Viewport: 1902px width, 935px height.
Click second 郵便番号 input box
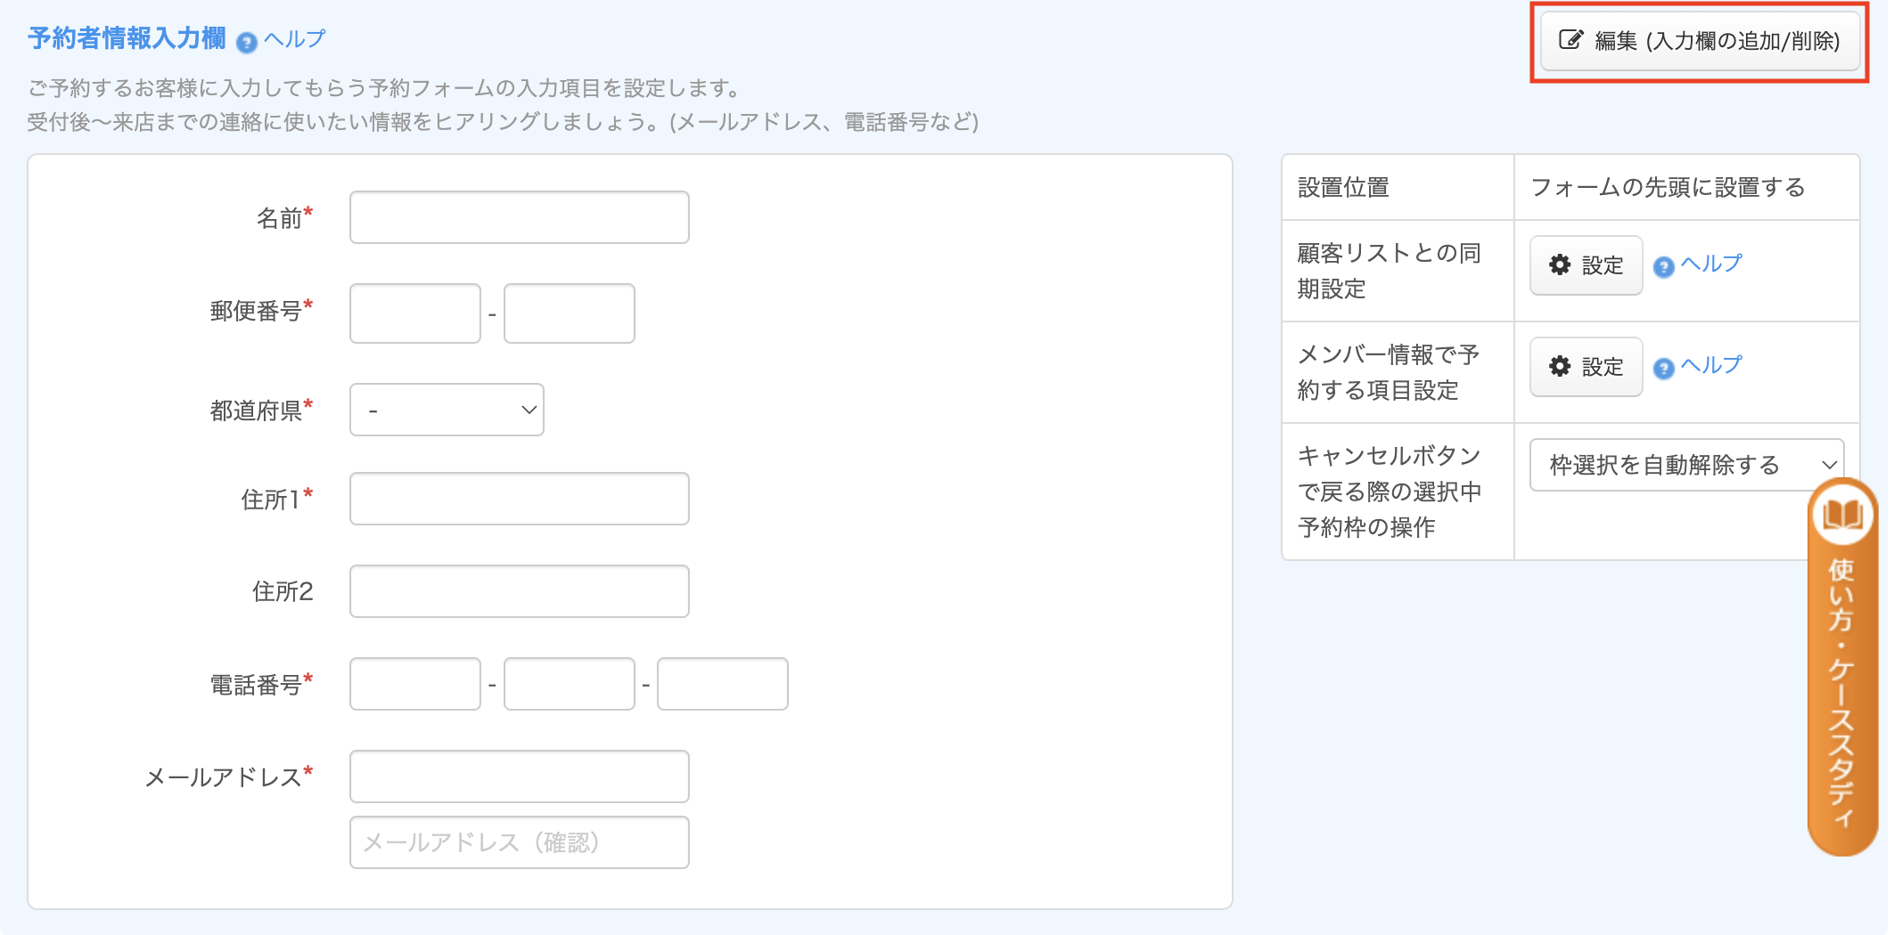tap(569, 313)
